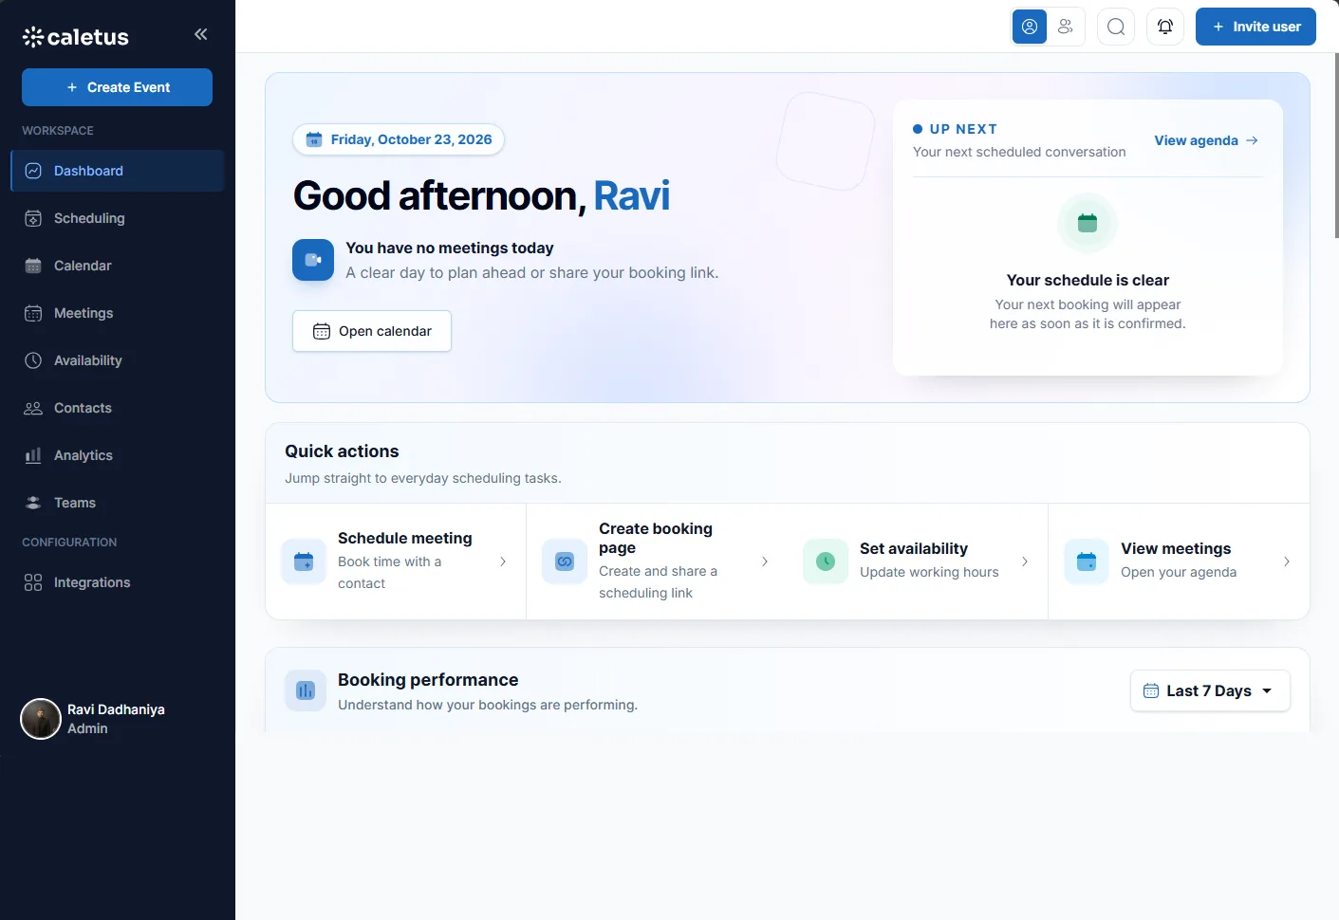This screenshot has width=1339, height=920.
Task: Click the Caletus logo
Action: click(75, 37)
